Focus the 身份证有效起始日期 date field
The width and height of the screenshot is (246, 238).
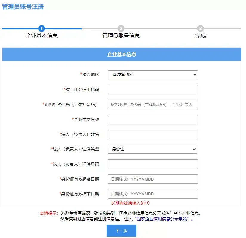(x=153, y=179)
